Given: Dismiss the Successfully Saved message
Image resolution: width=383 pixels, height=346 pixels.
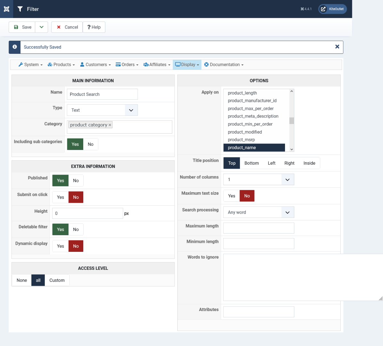Looking at the screenshot, I should 337,47.
